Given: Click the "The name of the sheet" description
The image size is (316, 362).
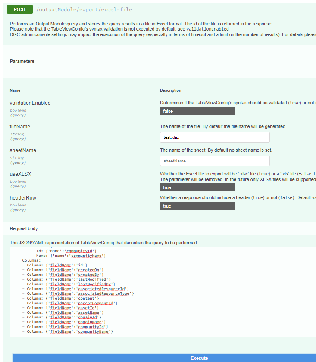Looking at the screenshot, I should pos(216,150).
